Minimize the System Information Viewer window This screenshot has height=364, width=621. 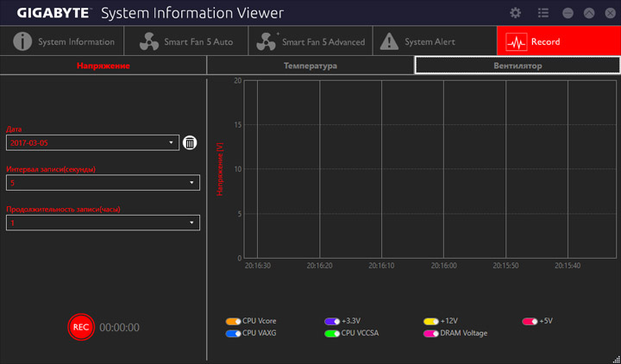568,13
